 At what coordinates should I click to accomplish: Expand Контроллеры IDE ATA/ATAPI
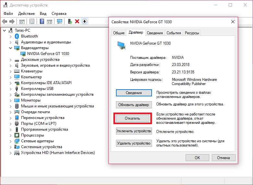11,83
